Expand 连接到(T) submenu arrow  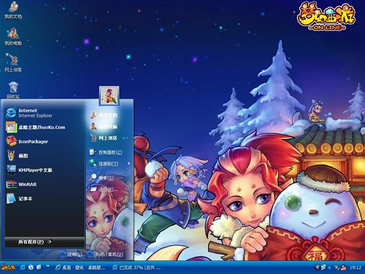coord(129,164)
